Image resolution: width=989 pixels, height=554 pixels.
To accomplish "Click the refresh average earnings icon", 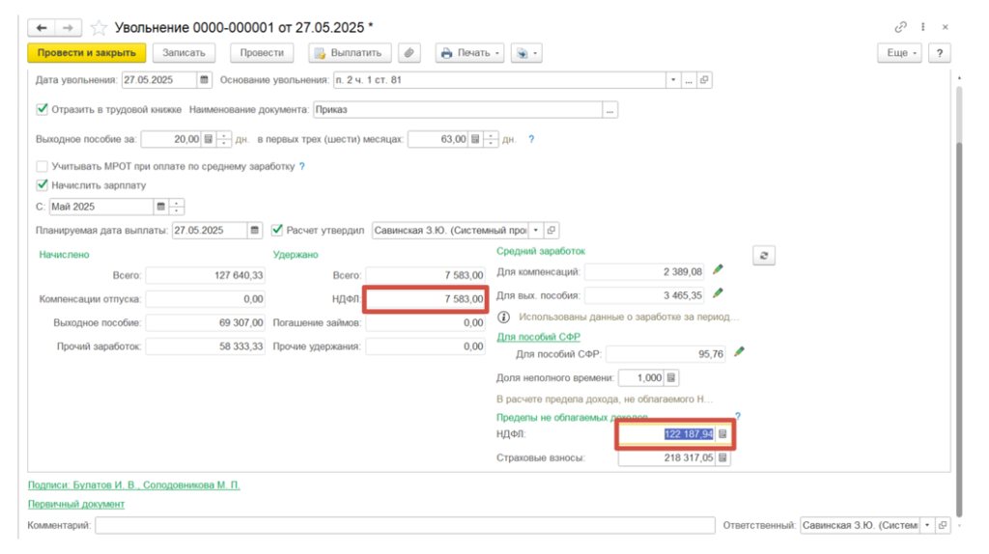I will [x=764, y=255].
